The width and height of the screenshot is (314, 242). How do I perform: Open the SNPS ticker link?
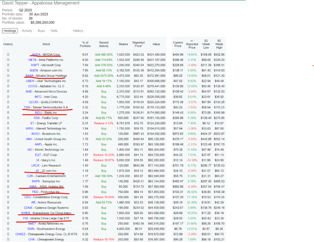[36, 181]
